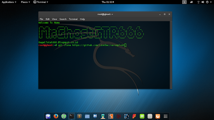The height and width of the screenshot is (120, 214).
Task: Open the Terminal icon in the dock
Action: (72, 116)
